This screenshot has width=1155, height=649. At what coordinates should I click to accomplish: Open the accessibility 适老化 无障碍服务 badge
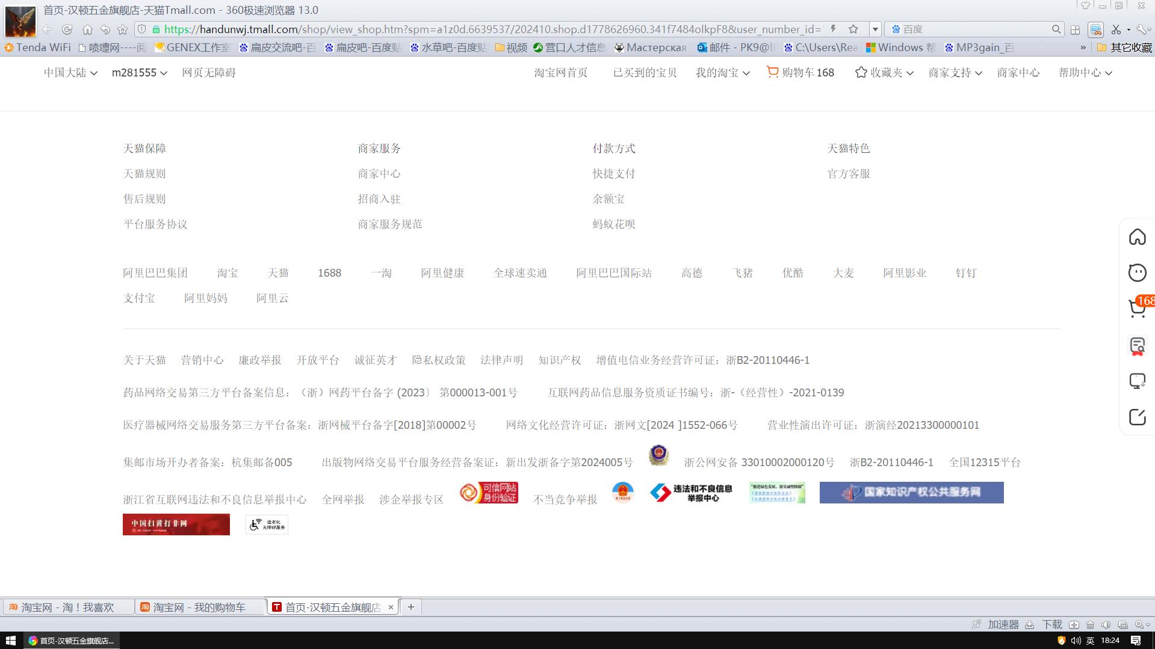pyautogui.click(x=267, y=524)
